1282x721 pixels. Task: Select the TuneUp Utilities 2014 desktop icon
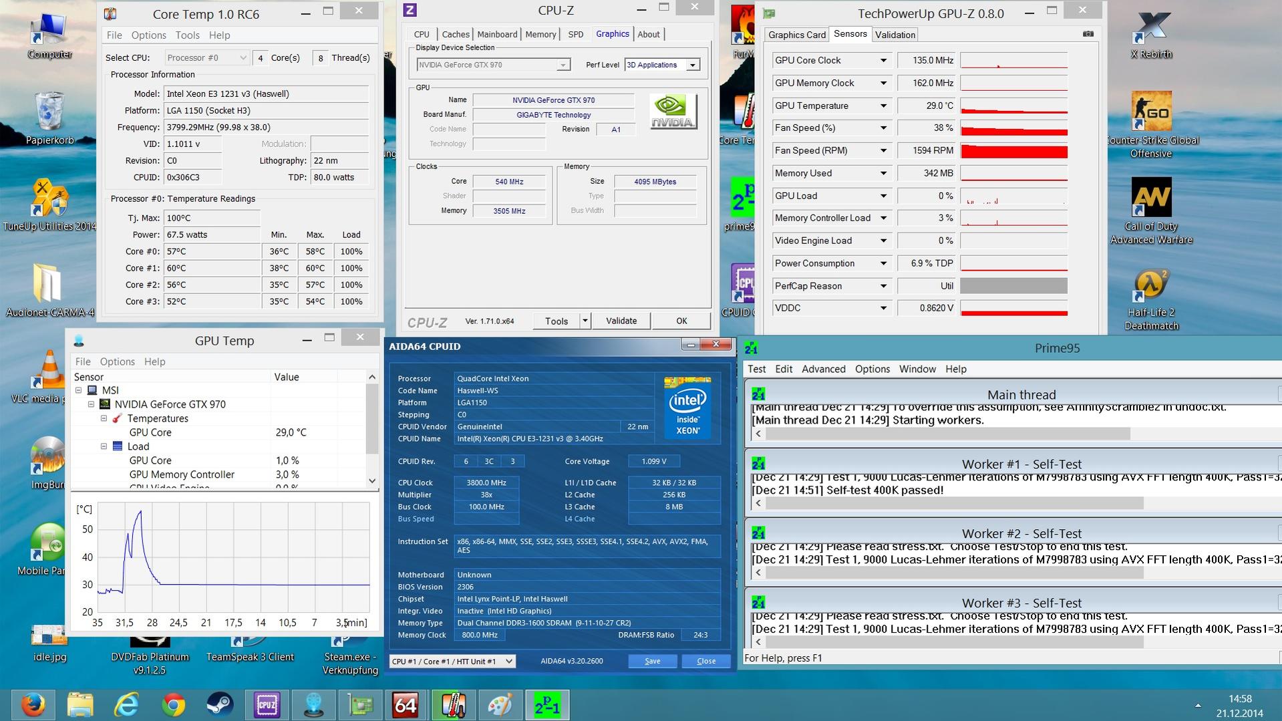[49, 205]
